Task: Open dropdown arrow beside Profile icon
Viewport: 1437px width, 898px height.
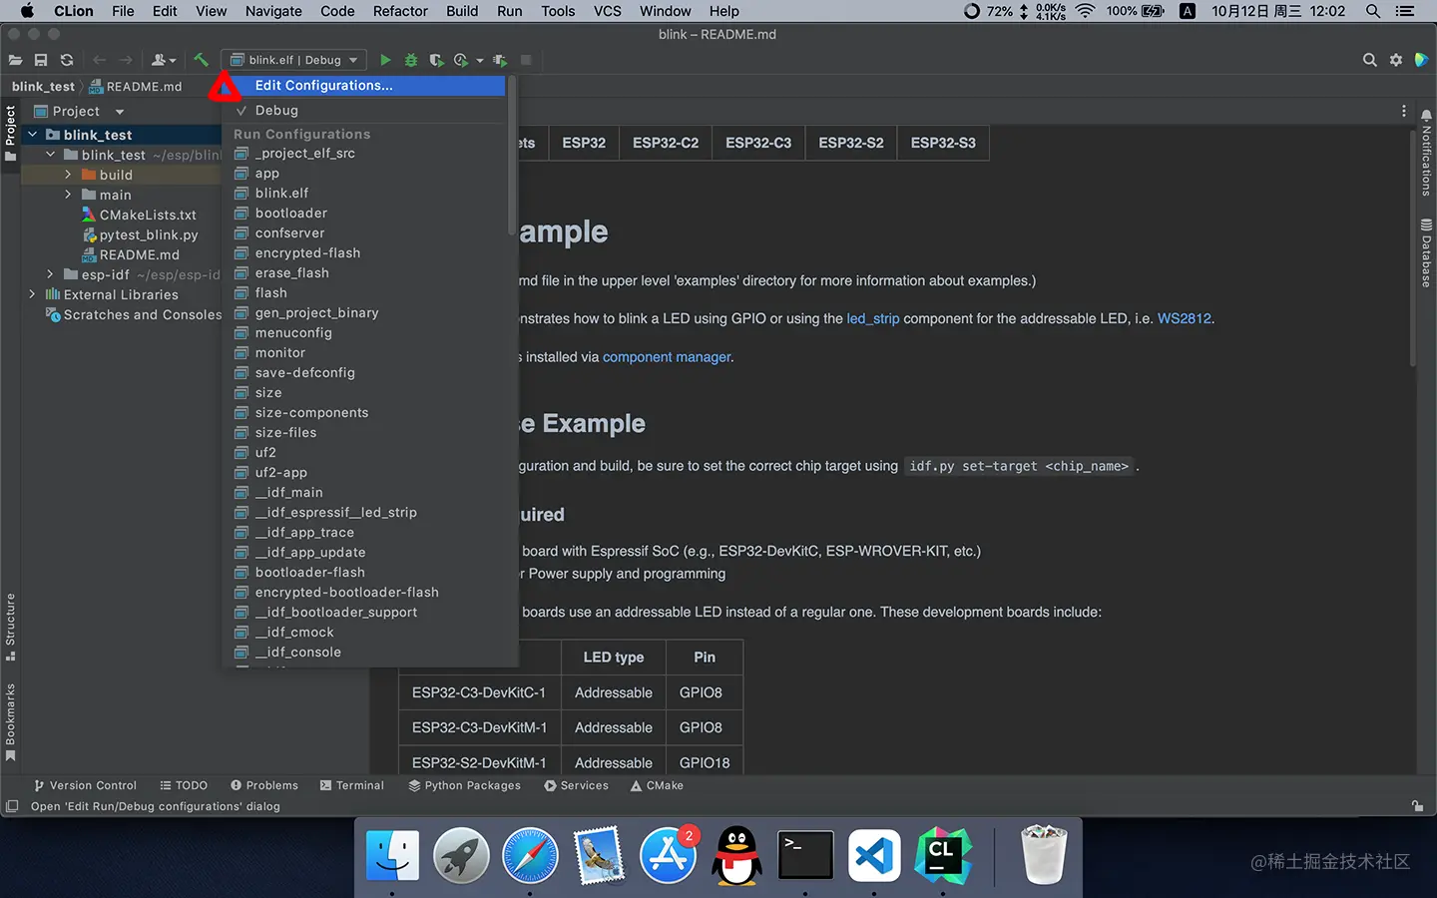Action: 480,60
